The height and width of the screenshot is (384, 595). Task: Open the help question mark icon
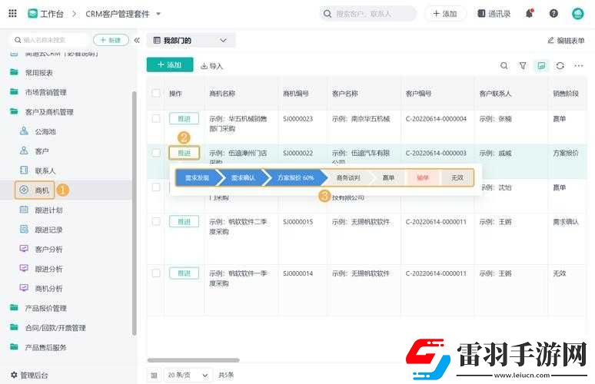pos(553,14)
